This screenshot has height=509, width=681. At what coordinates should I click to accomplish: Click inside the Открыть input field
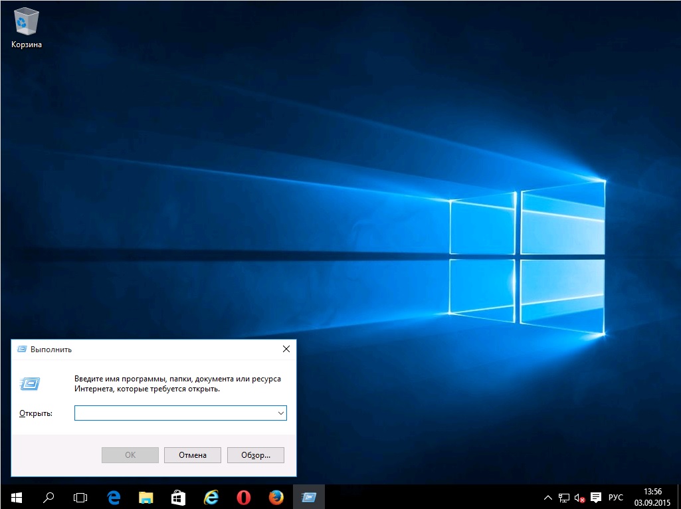tap(180, 413)
